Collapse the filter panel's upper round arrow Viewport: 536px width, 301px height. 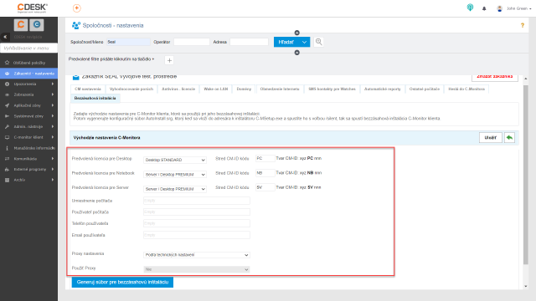pyautogui.click(x=297, y=33)
